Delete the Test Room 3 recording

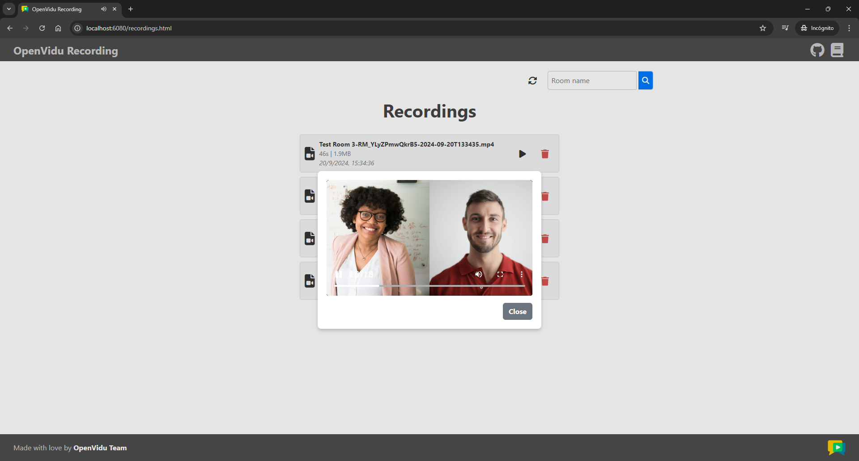(x=544, y=154)
